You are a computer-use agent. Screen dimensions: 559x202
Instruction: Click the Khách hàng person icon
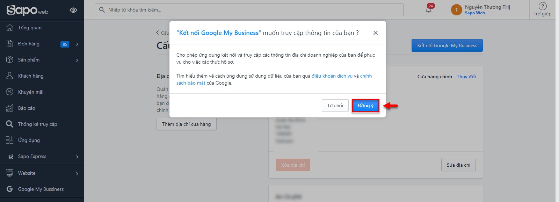point(10,76)
